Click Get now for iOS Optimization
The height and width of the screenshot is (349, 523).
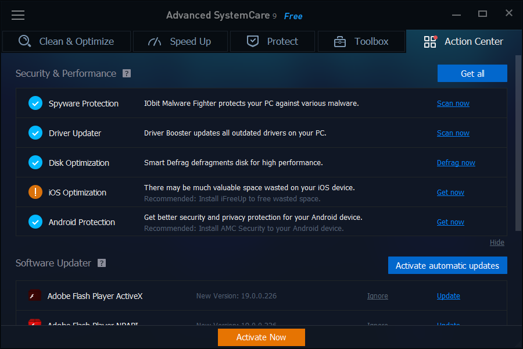pos(450,193)
